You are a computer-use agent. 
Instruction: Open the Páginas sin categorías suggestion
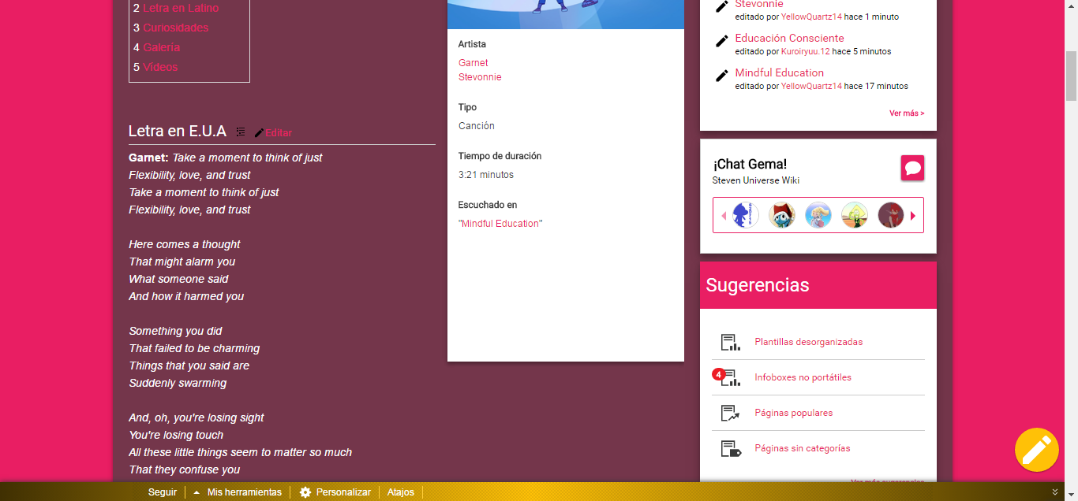coord(802,448)
